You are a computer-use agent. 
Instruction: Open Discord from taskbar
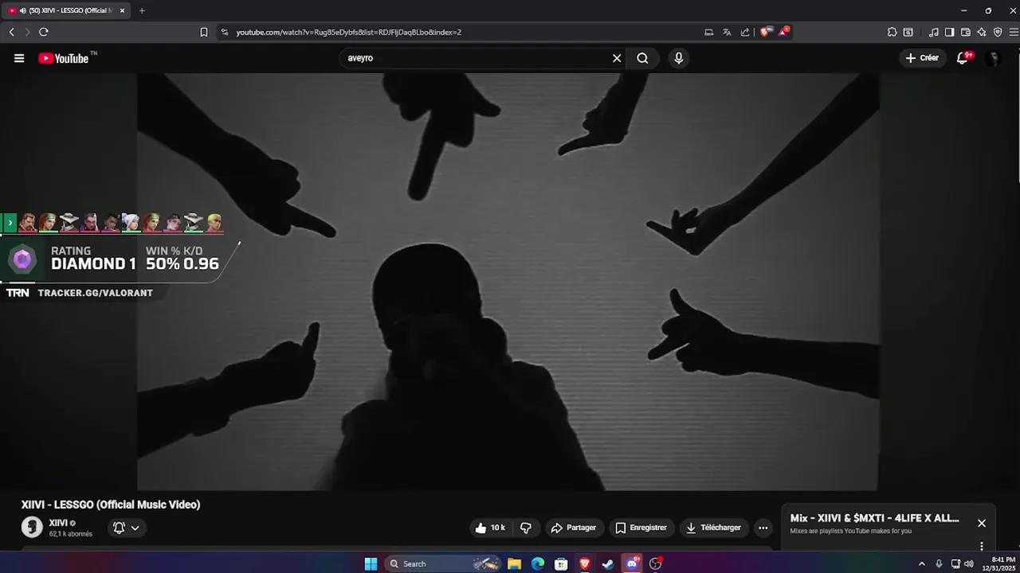tap(632, 563)
